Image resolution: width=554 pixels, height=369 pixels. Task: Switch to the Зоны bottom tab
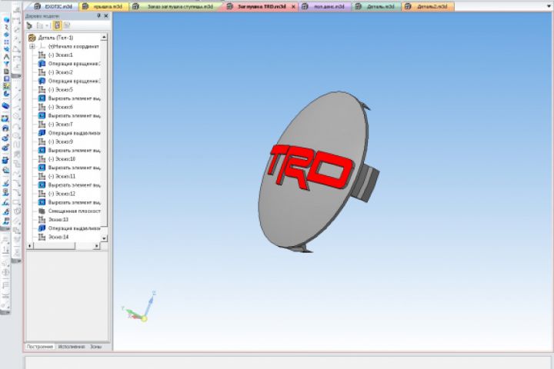pos(95,347)
